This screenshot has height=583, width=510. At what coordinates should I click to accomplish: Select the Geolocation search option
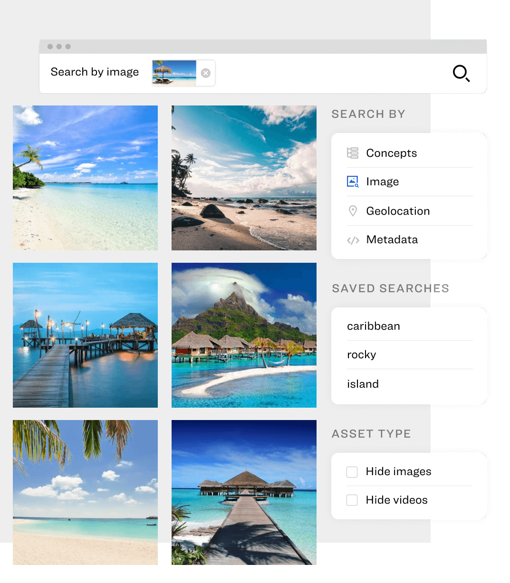click(x=398, y=211)
